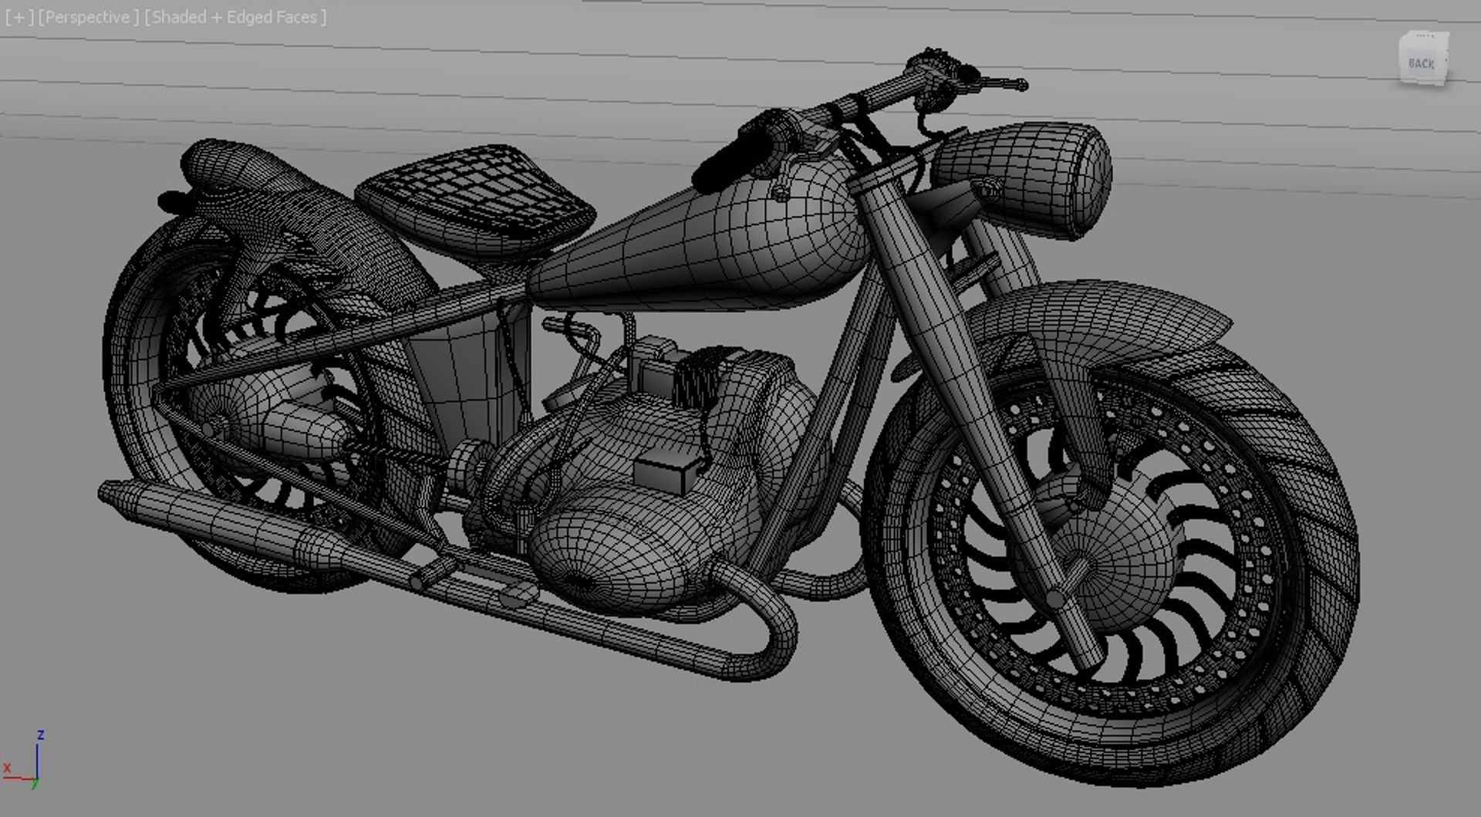The image size is (1481, 817).
Task: Open the [+] viewport general menu
Action: pos(19,17)
